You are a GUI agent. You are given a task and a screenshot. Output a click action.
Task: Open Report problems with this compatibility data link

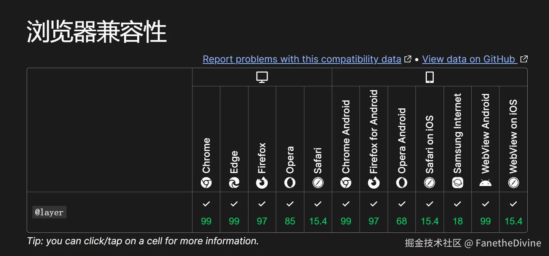point(302,59)
